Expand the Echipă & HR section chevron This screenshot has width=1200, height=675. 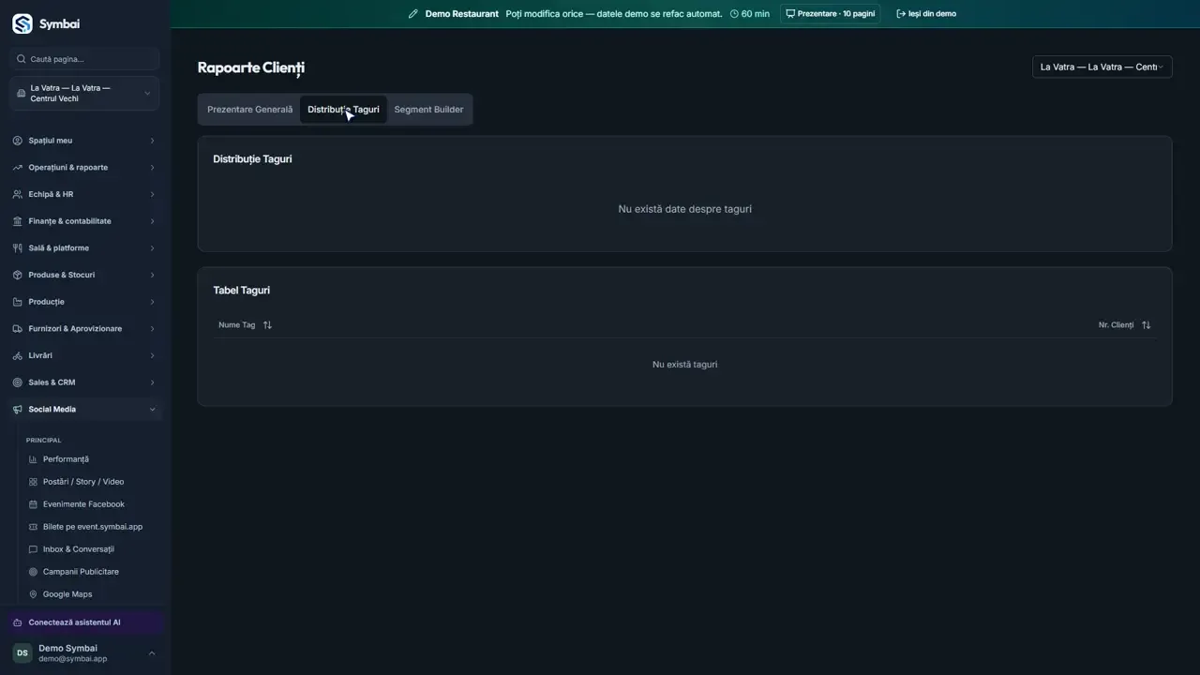point(152,194)
